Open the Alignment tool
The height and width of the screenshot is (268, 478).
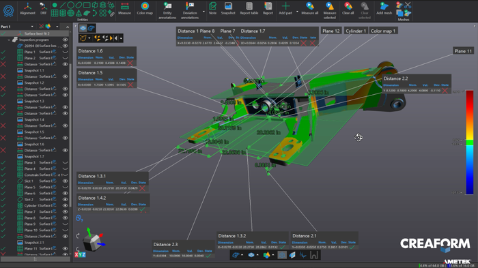27,9
